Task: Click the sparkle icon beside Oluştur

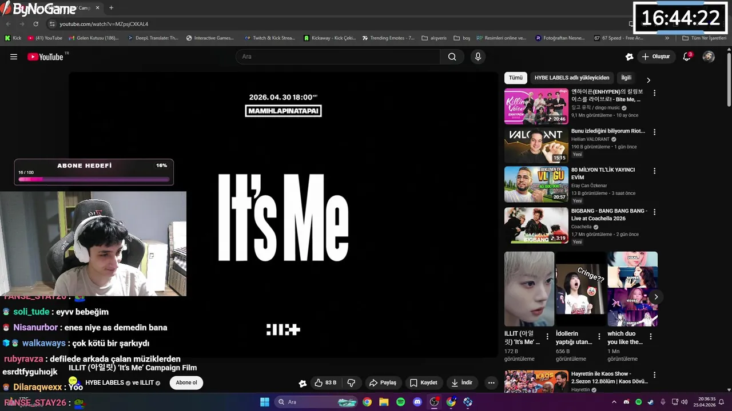Action: click(x=629, y=57)
